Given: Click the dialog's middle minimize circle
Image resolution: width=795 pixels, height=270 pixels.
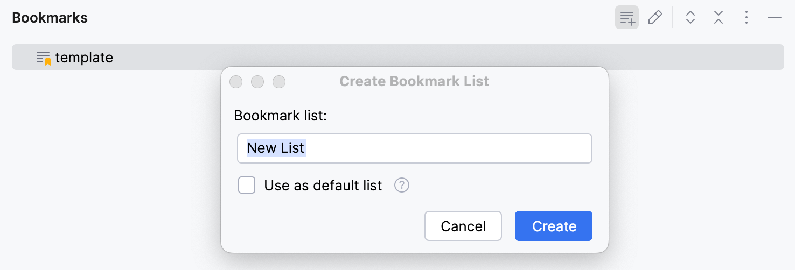Looking at the screenshot, I should [257, 82].
